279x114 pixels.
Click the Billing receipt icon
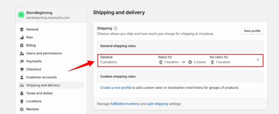click(x=22, y=45)
